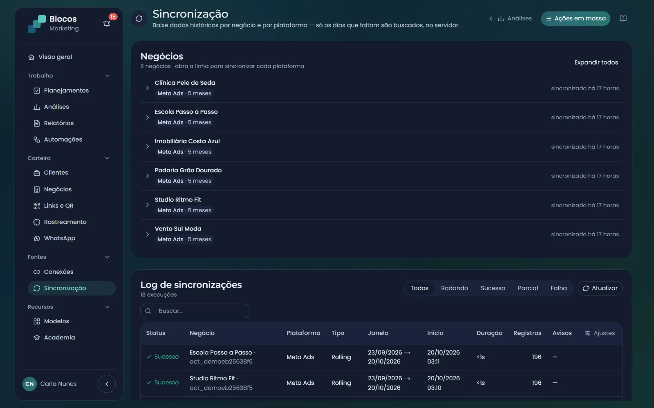Open Automações in the sidebar
654x408 pixels.
[x=72, y=140]
